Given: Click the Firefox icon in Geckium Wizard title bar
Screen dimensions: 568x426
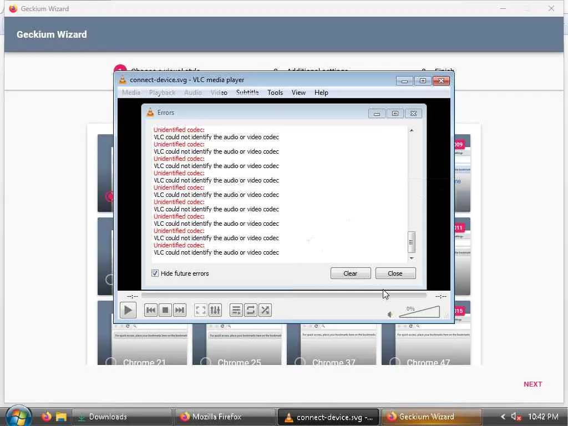Looking at the screenshot, I should pos(13,8).
